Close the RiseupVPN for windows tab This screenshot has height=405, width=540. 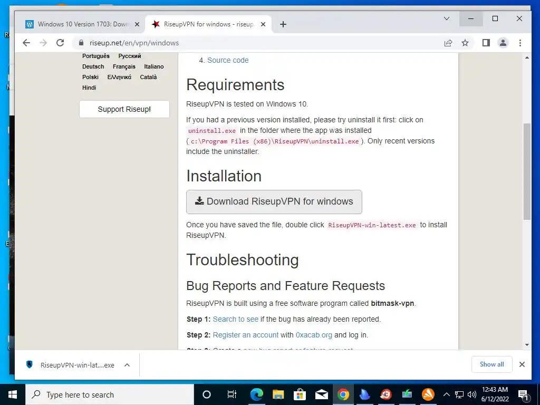pos(263,24)
